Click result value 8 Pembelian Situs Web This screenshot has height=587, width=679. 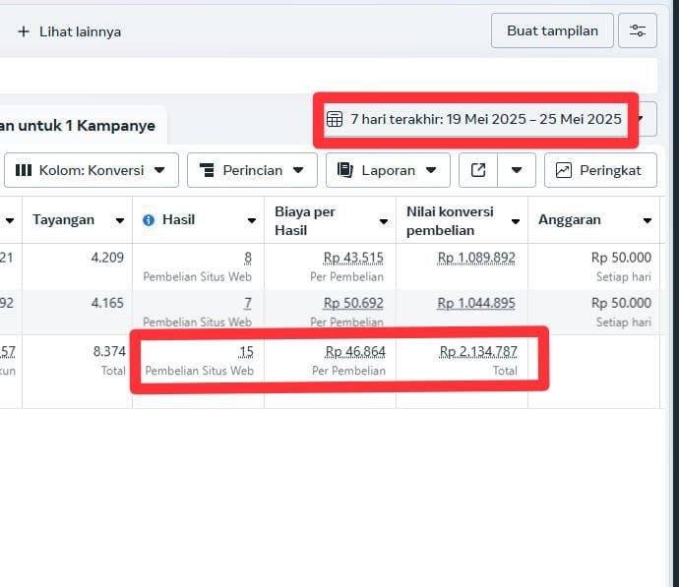[248, 258]
